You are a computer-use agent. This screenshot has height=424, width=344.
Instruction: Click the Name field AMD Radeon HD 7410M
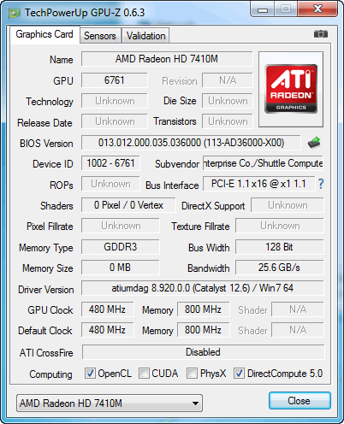(167, 59)
